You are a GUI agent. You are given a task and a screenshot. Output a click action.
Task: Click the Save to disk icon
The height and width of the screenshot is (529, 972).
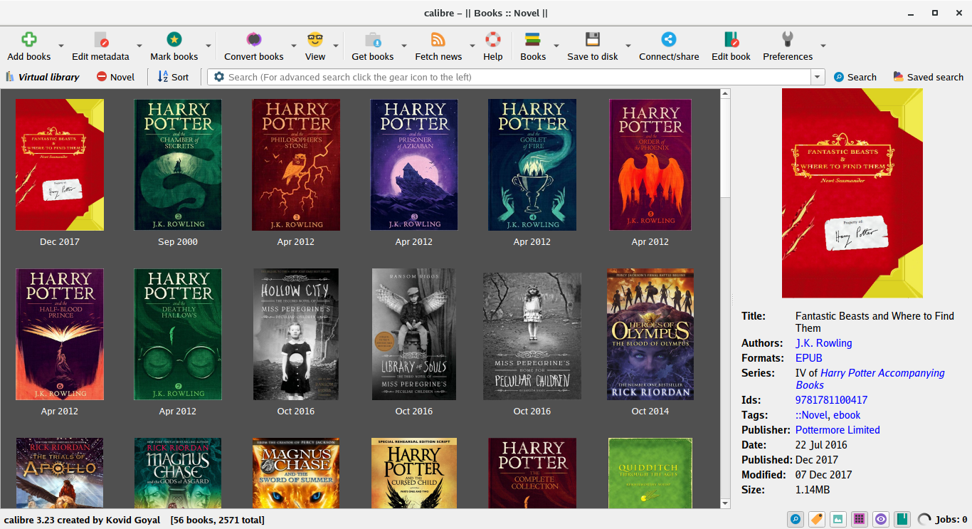pyautogui.click(x=593, y=40)
